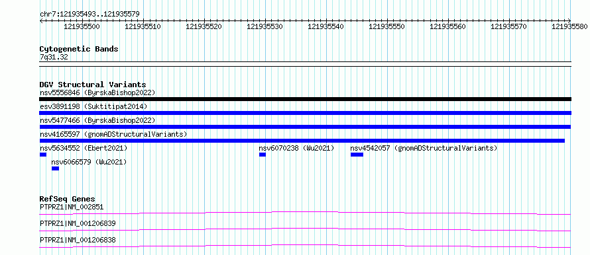Click the small nsv6070238 Wu2021 feature block
Viewport: 590px width, 255px height.
(263, 155)
